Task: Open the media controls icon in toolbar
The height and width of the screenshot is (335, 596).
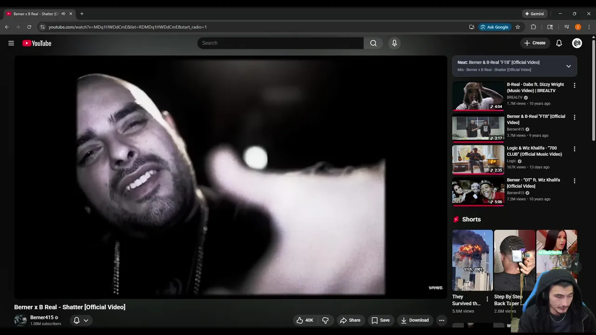Action: point(567,27)
